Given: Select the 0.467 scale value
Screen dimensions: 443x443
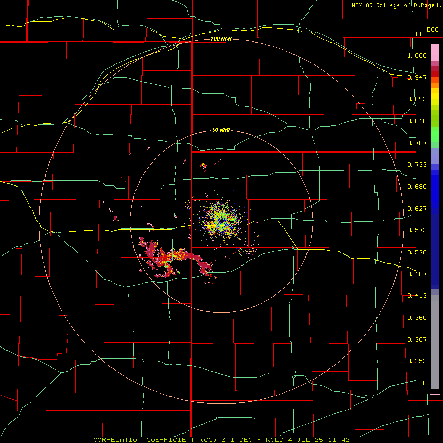Looking at the screenshot, I should pyautogui.click(x=417, y=274).
